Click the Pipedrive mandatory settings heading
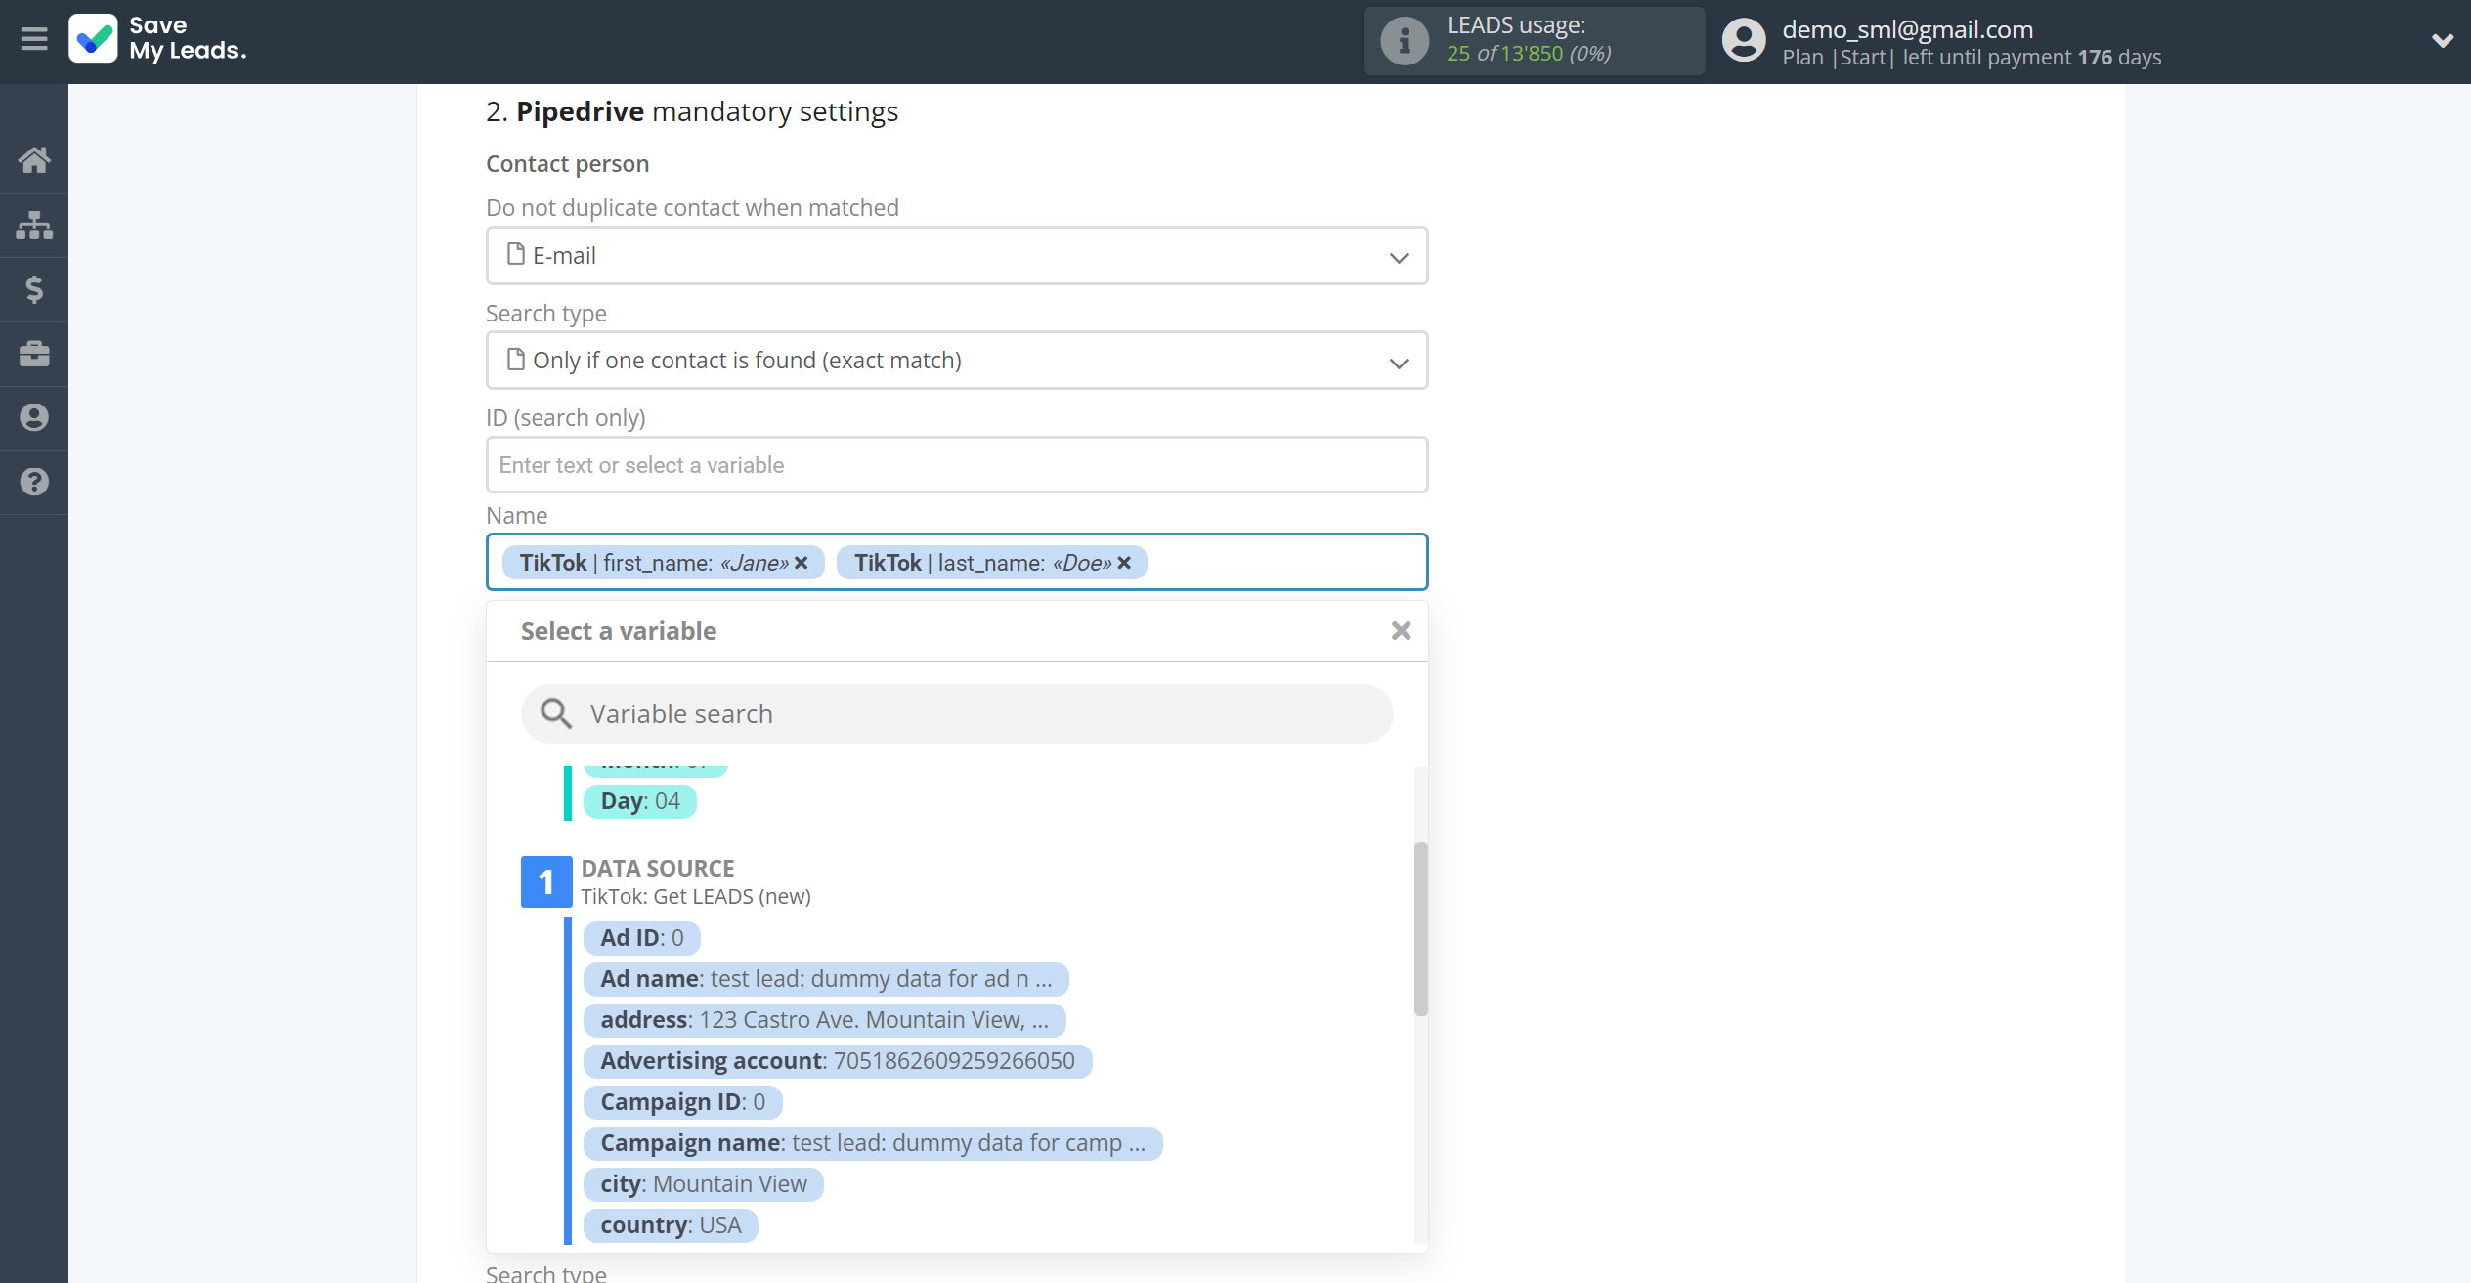Viewport: 2471px width, 1283px height. click(692, 112)
